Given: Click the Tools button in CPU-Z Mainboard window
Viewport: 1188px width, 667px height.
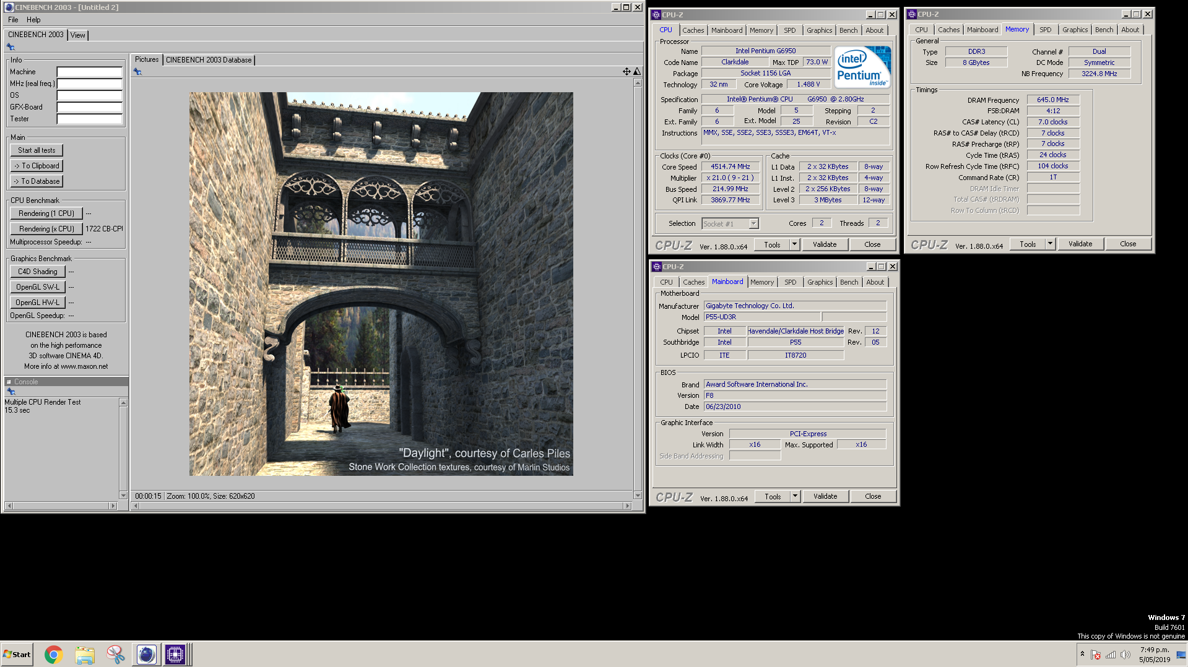Looking at the screenshot, I should [x=773, y=496].
